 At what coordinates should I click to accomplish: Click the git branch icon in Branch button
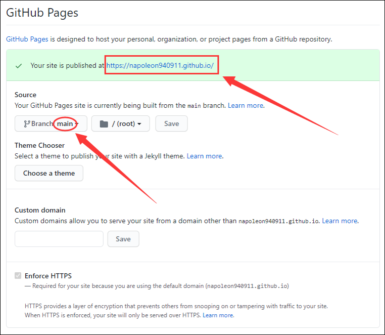click(26, 124)
